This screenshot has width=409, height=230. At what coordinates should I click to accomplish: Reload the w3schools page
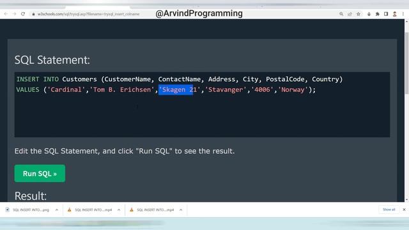[x=23, y=14]
